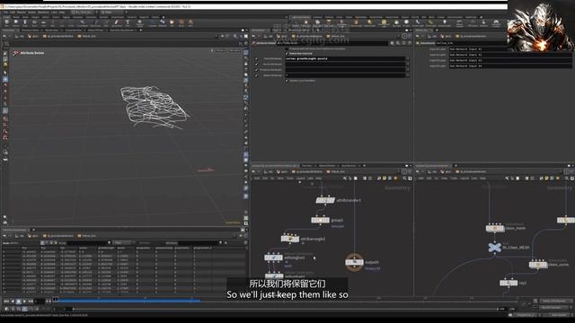This screenshot has width=575, height=323.
Task: Select the Torus shelf tool
Action: (34, 23)
